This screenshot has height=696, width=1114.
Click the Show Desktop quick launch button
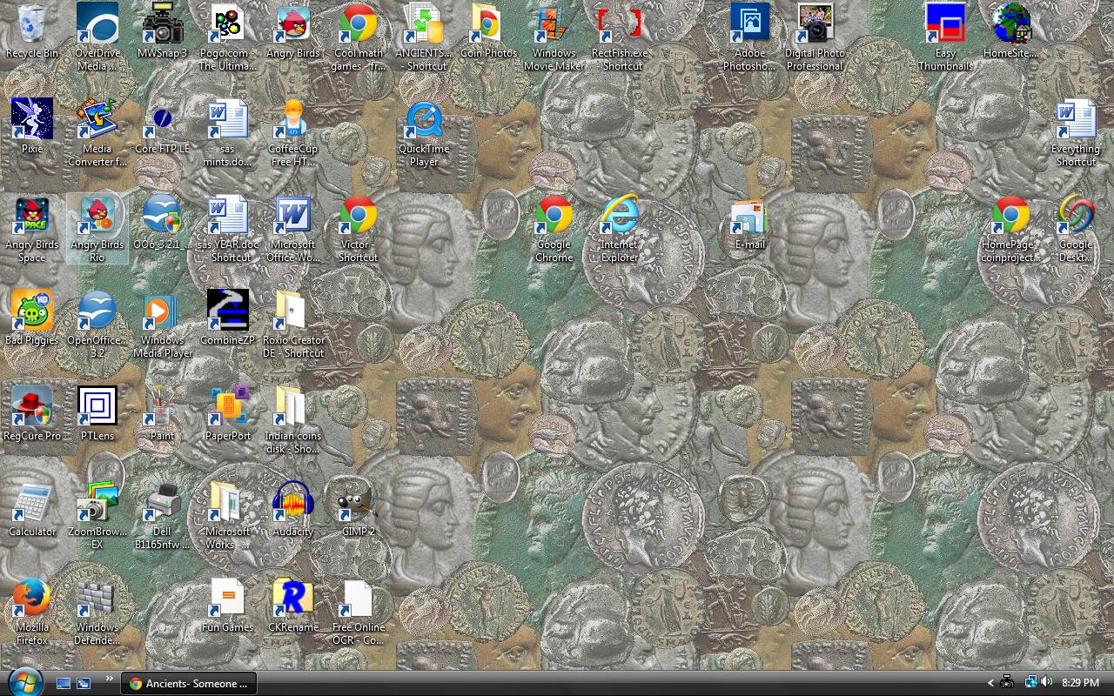[64, 684]
